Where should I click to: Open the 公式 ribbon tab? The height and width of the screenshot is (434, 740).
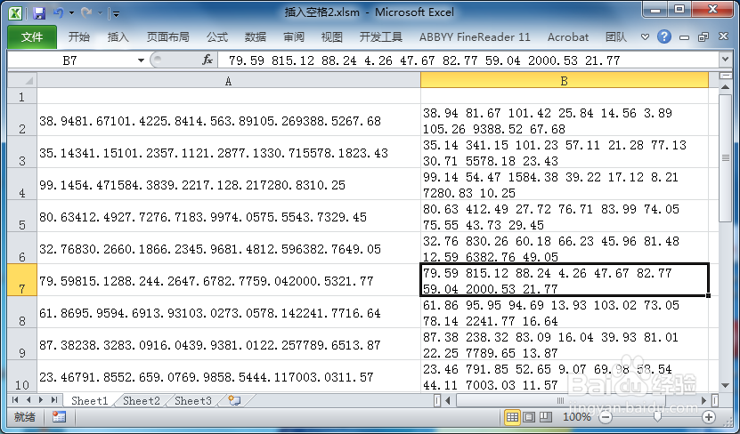click(x=217, y=37)
